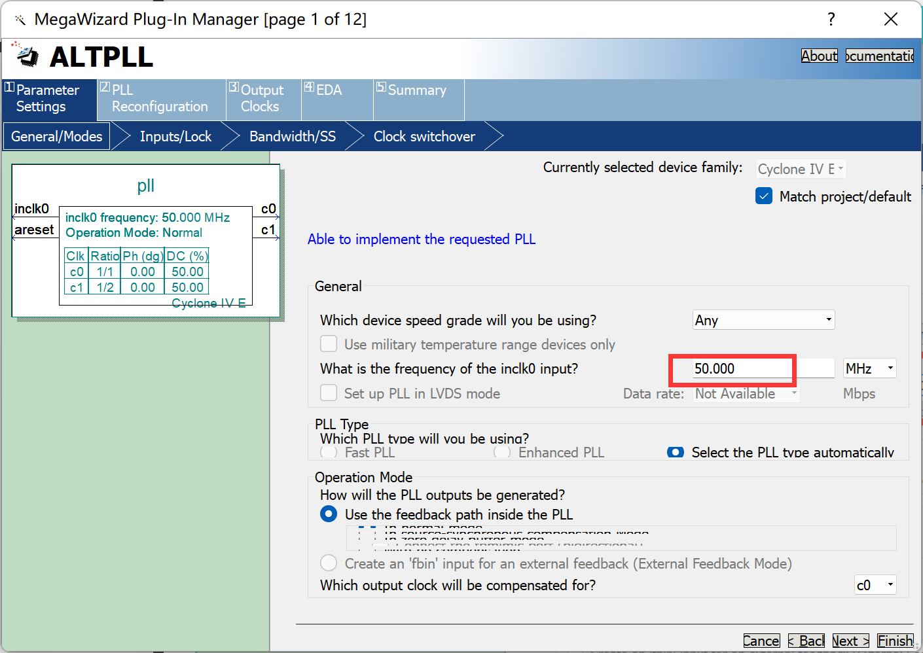Click the pll block diagram title
This screenshot has width=923, height=653.
point(146,186)
